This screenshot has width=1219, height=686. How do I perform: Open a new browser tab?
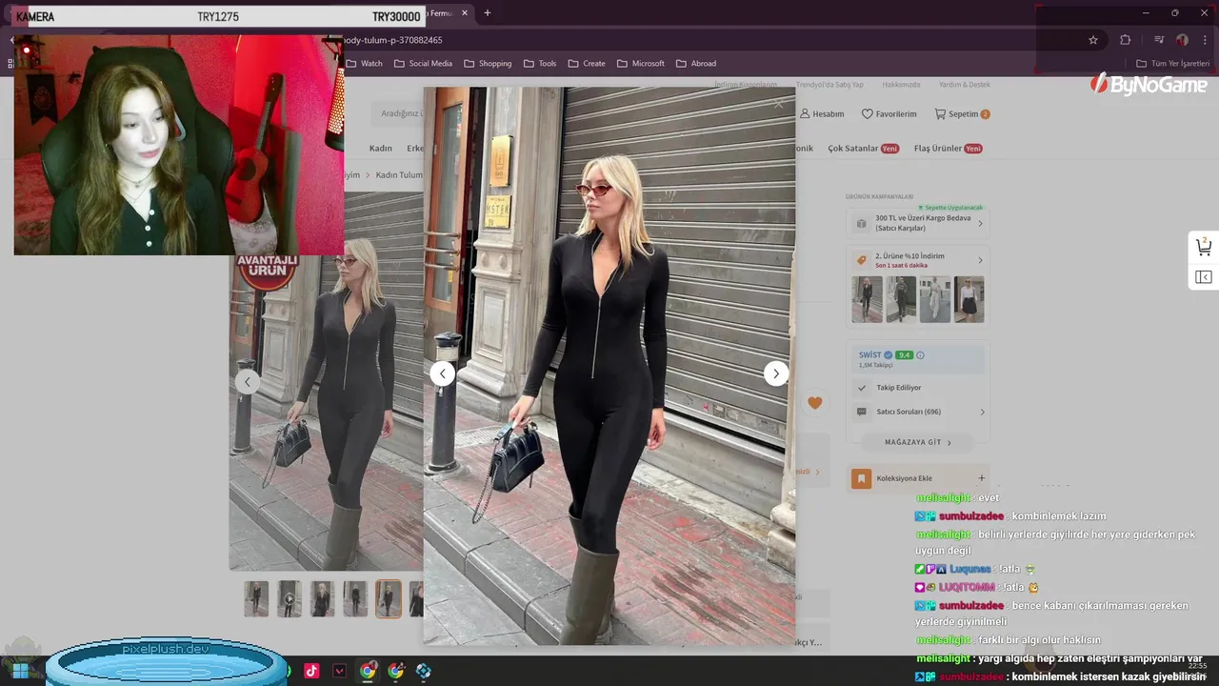point(488,13)
